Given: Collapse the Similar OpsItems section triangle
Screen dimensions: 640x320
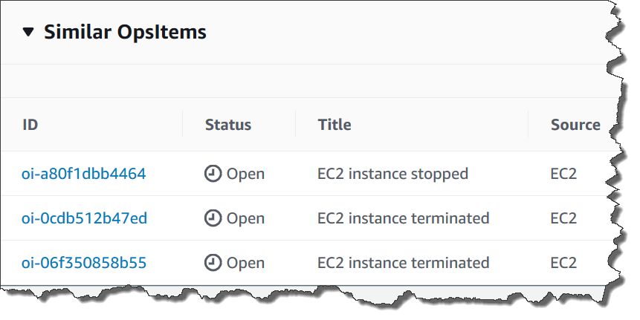Looking at the screenshot, I should point(28,32).
